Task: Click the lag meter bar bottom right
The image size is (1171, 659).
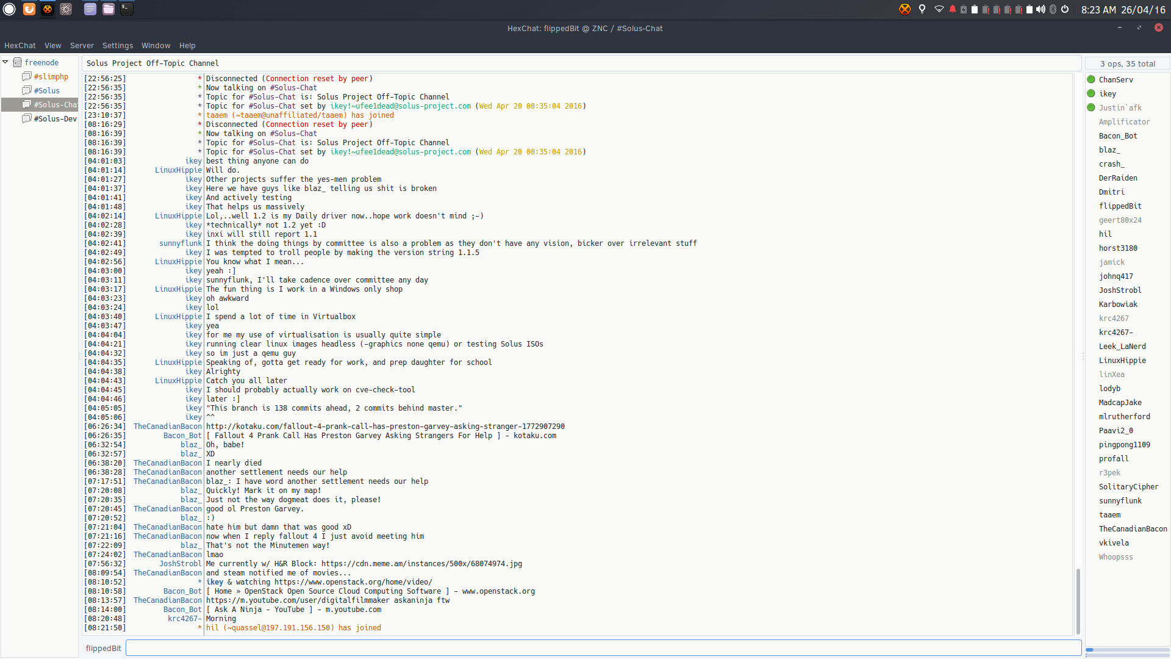Action: pos(1127,650)
